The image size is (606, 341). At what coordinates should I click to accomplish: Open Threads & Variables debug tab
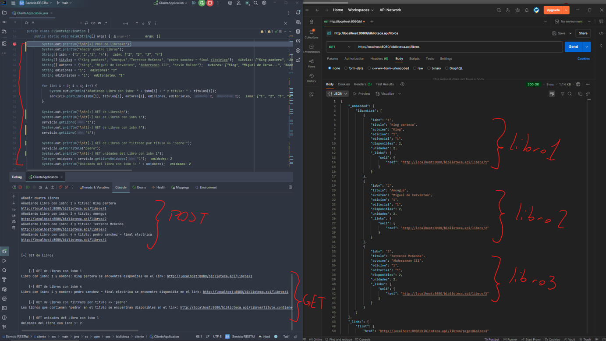[x=95, y=188]
